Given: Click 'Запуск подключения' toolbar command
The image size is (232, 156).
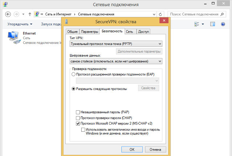Looking at the screenshot, I should (x=51, y=24).
